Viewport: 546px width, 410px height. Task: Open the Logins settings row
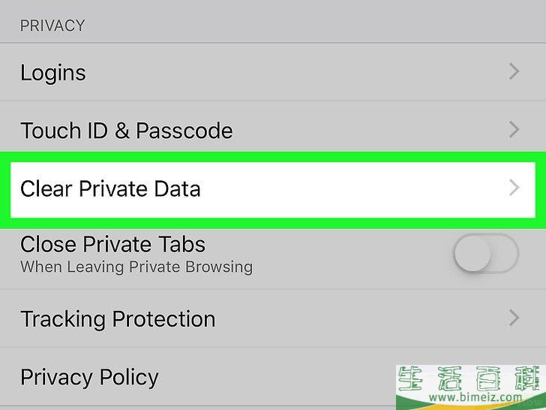tap(273, 72)
